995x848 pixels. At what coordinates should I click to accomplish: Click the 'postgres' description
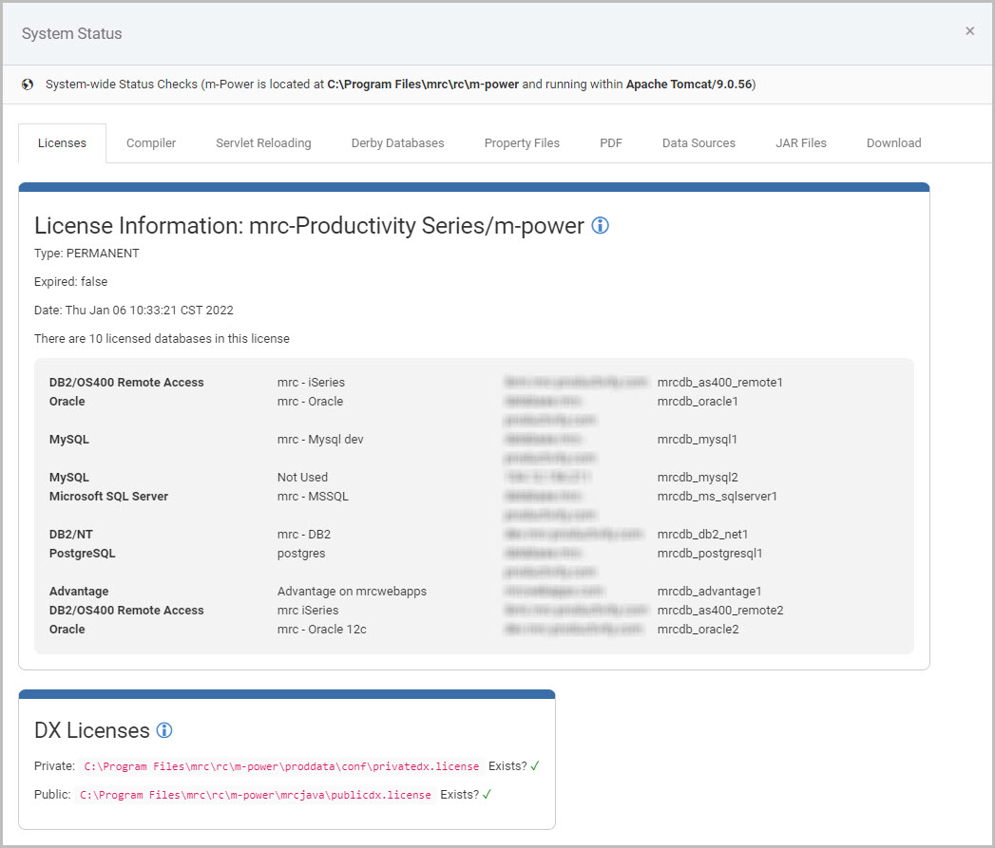tap(301, 554)
